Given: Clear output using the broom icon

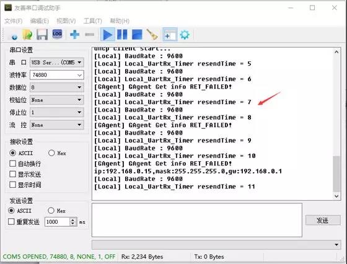Looking at the screenshot, I should tap(152, 35).
